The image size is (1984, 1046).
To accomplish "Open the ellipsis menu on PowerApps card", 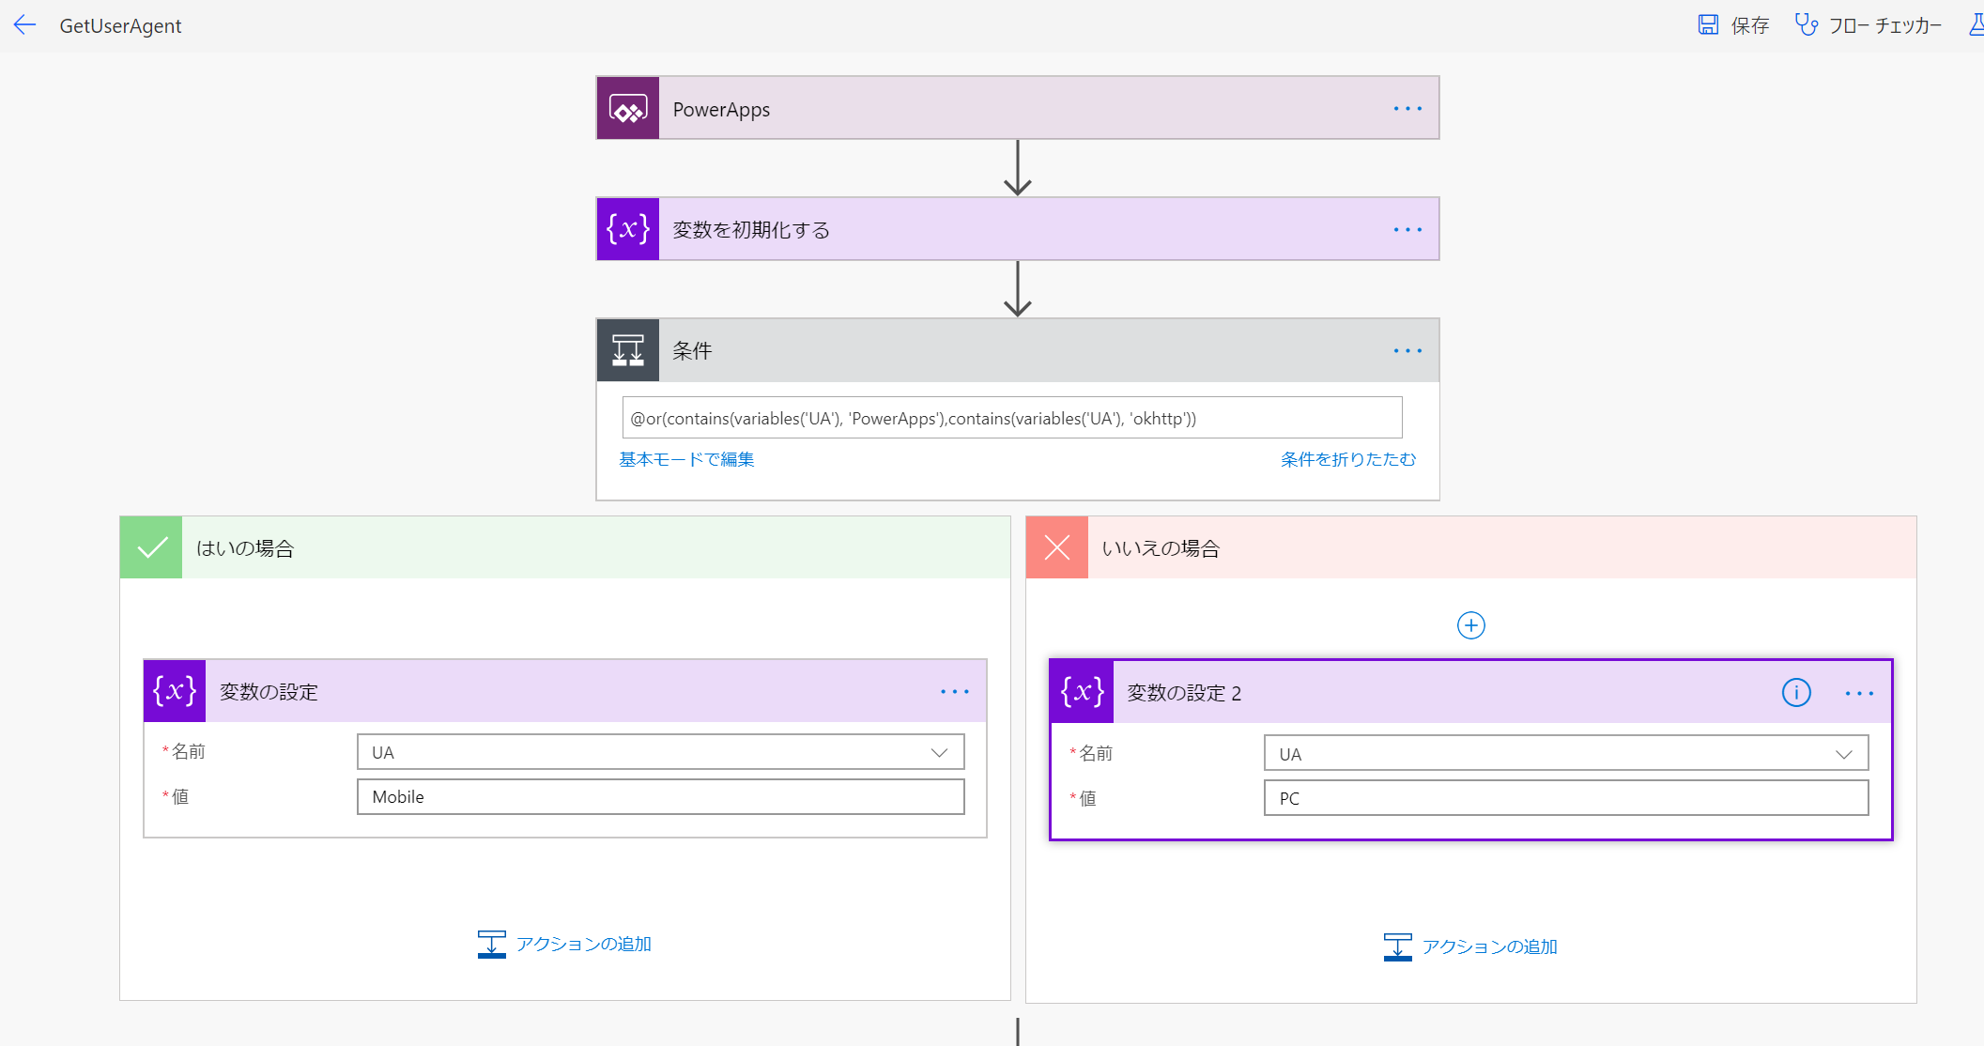I will point(1407,107).
